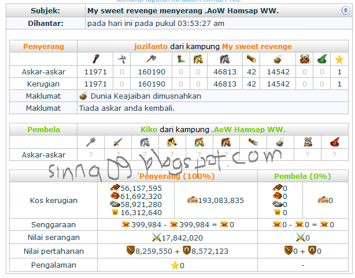Click the red hat settler icon in the defender table
355x278 pixels.
pyautogui.click(x=335, y=142)
